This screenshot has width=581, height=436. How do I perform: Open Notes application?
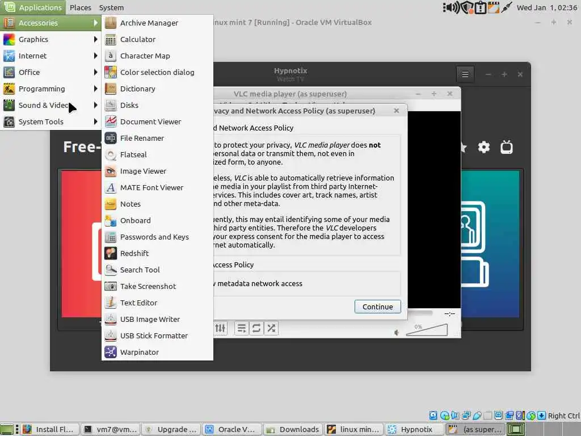click(157, 204)
